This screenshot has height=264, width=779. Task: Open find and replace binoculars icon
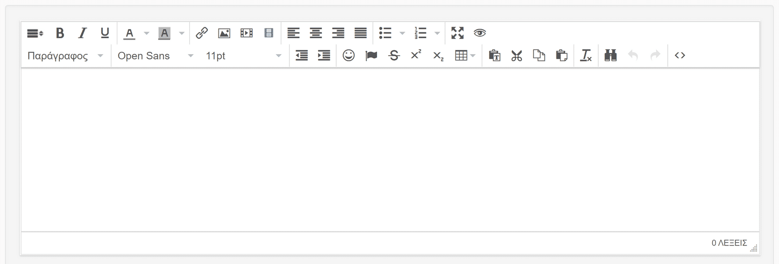[x=611, y=56]
